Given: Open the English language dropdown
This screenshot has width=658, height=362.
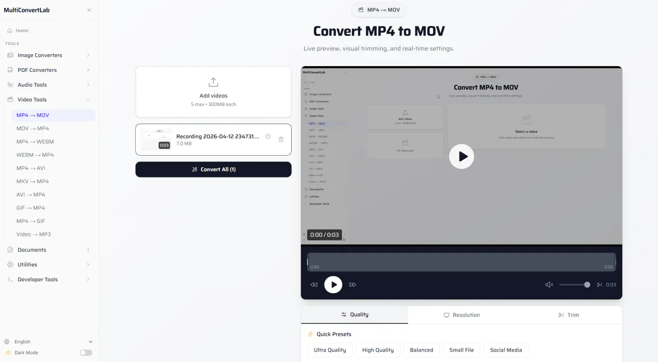Looking at the screenshot, I should [x=49, y=342].
